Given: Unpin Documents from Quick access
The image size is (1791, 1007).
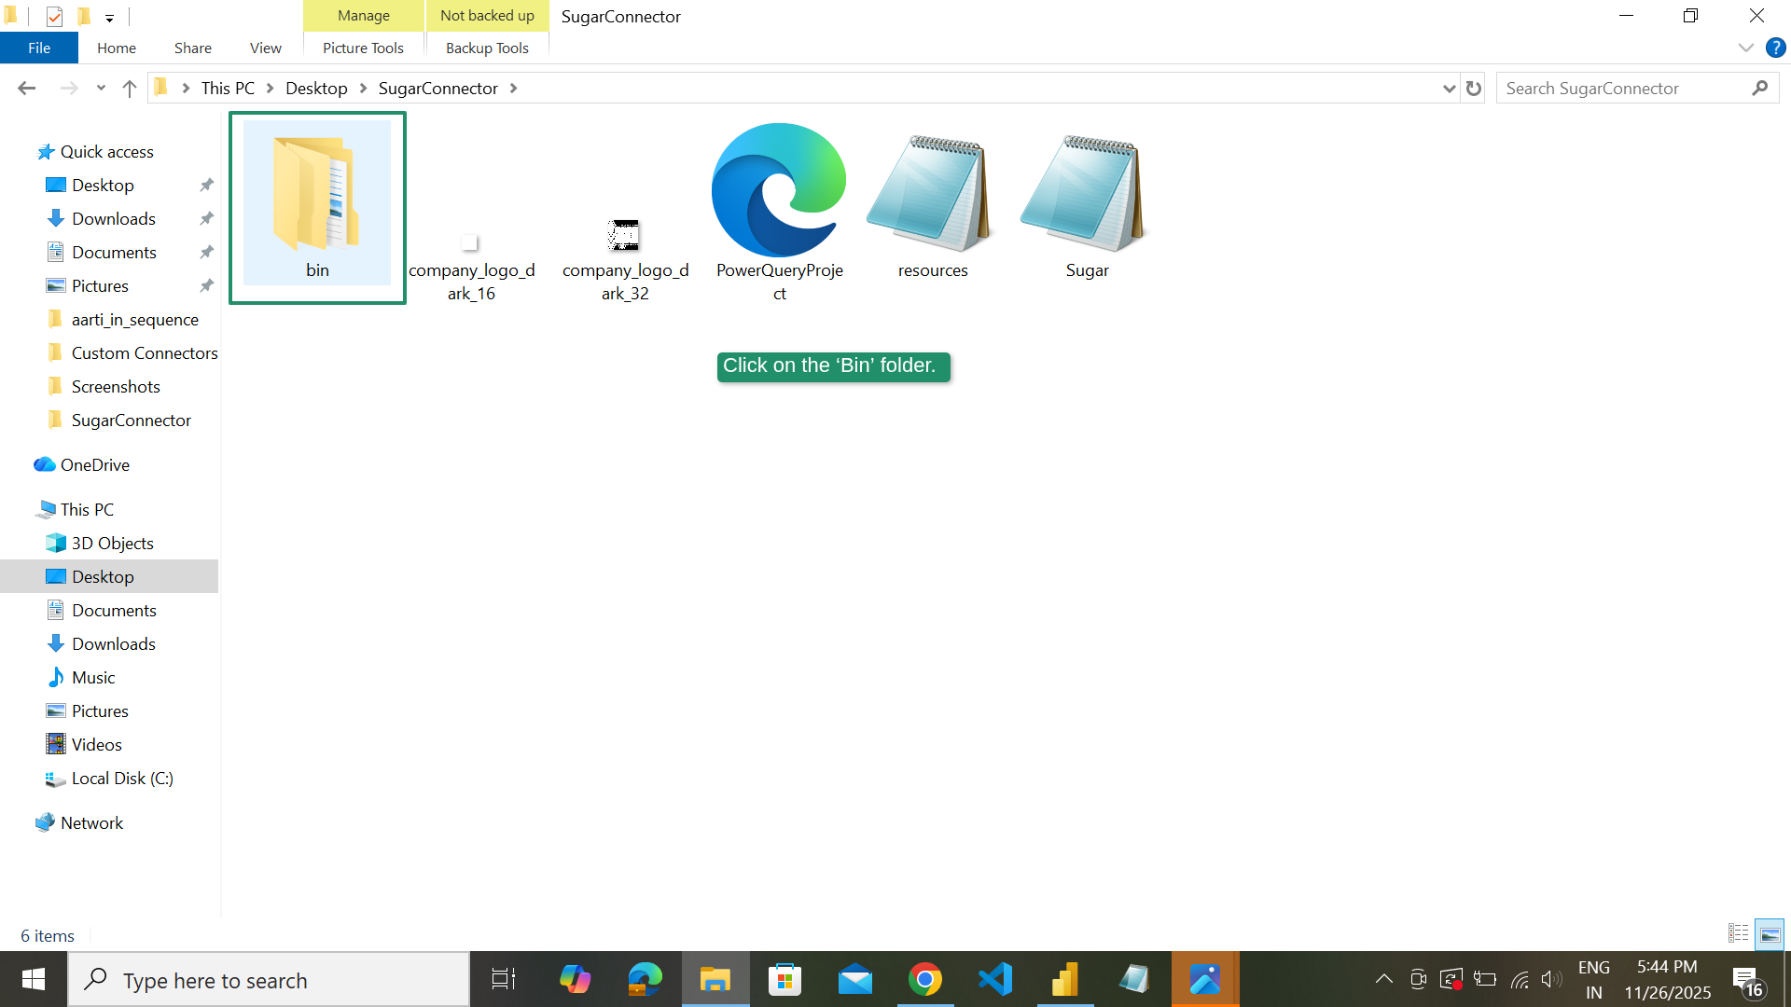Looking at the screenshot, I should point(206,252).
